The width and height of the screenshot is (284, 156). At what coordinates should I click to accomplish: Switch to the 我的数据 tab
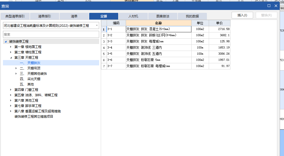point(192,16)
